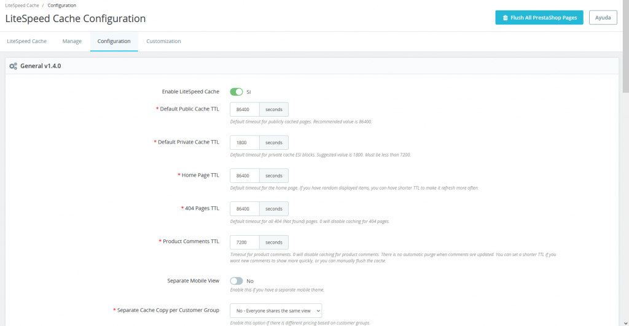Focus the Default Private Cache TTL input
Viewport: 629px width, 326px height.
[244, 143]
